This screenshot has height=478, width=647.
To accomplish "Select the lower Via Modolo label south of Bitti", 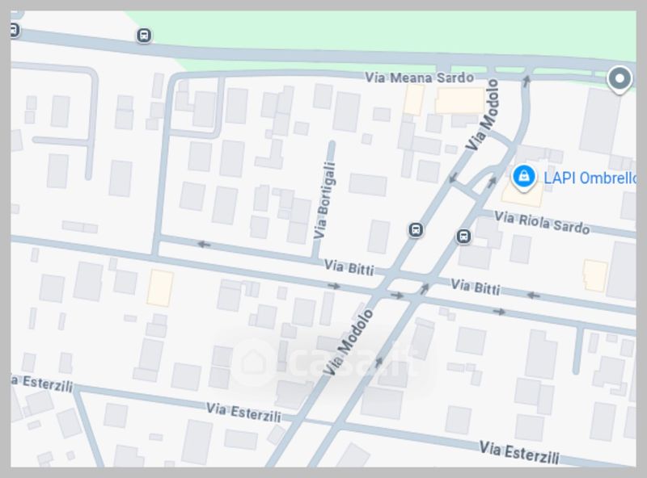I will (x=348, y=342).
